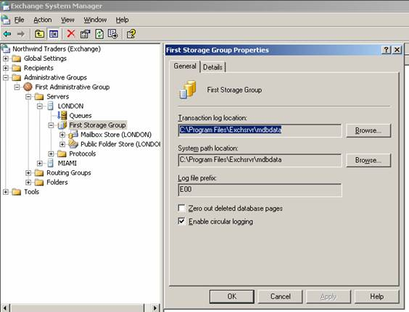Click the console icon beside File menu
This screenshot has height=312, width=409.
[x=6, y=20]
